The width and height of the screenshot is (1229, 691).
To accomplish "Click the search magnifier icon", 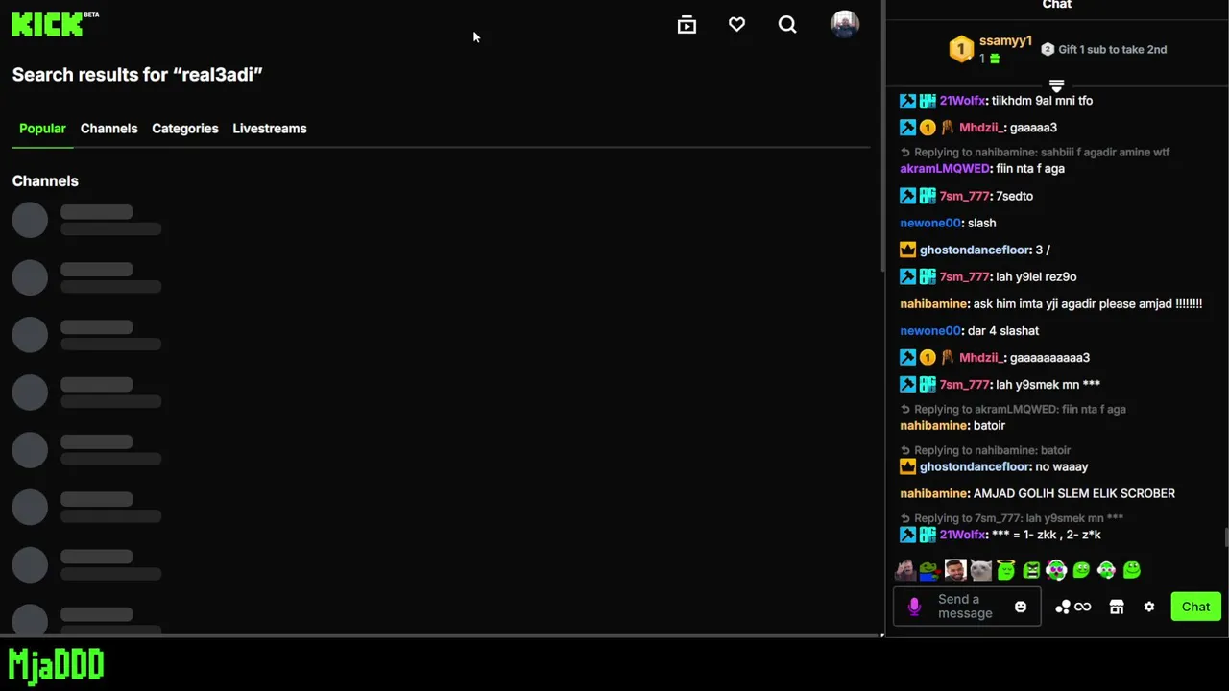I will pos(787,25).
